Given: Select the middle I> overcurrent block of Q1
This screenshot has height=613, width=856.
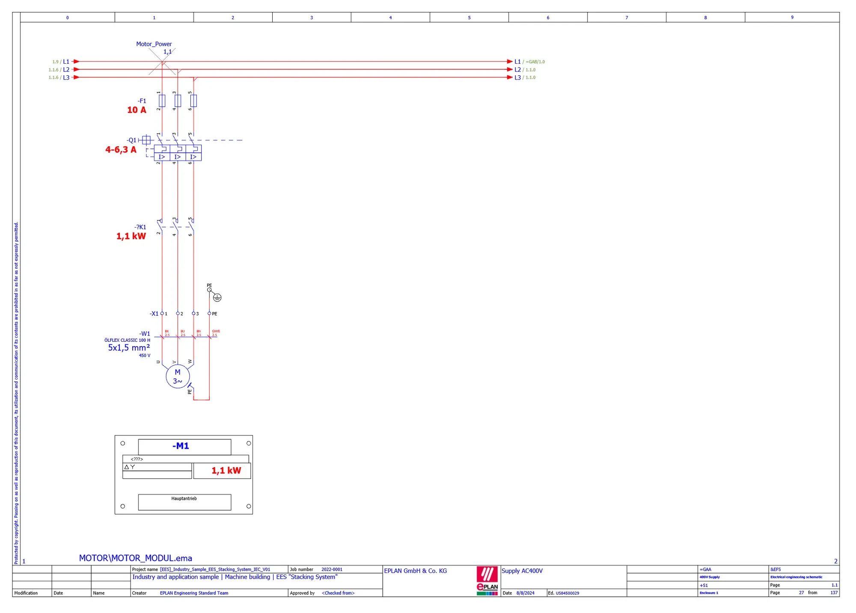Looking at the screenshot, I should (178, 157).
